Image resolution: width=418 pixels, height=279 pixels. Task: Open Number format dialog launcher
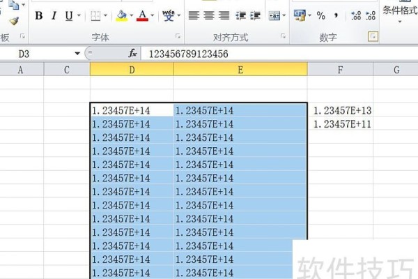point(373,36)
